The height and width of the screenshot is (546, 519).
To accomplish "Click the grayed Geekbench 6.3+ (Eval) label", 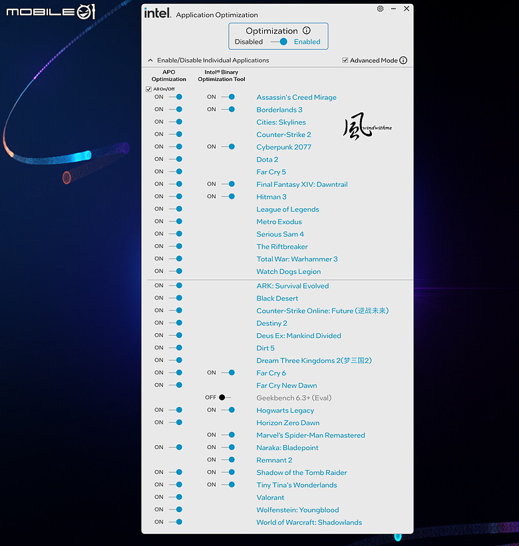I will coord(294,398).
